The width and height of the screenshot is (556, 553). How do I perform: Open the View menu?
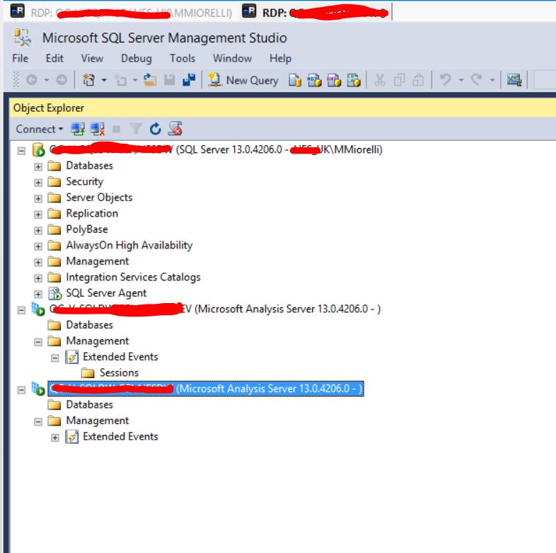92,58
